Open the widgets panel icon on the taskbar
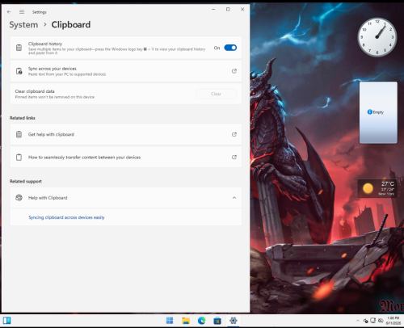Screen dimensions: 404x328 point(7,321)
